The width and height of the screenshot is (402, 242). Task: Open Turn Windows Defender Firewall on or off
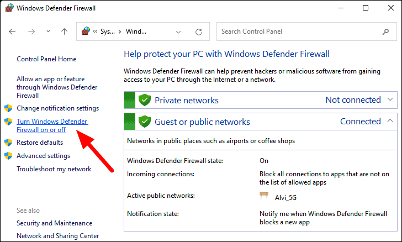click(52, 125)
